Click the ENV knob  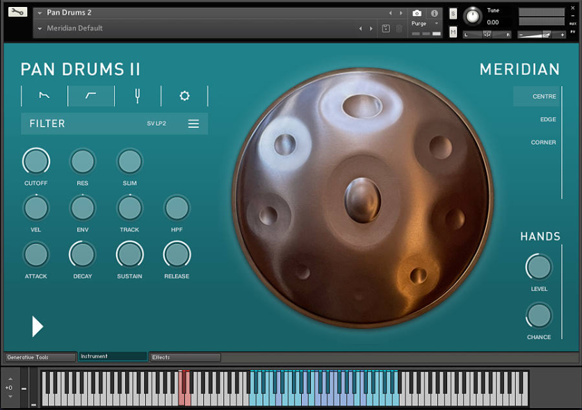coord(83,208)
